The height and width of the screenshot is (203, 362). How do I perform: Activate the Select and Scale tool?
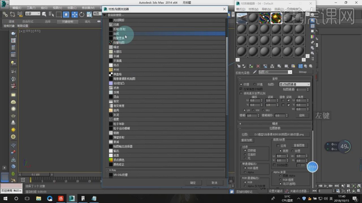point(89,14)
